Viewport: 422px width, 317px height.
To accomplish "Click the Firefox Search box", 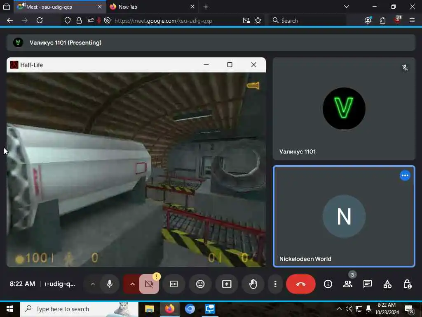I will [308, 21].
